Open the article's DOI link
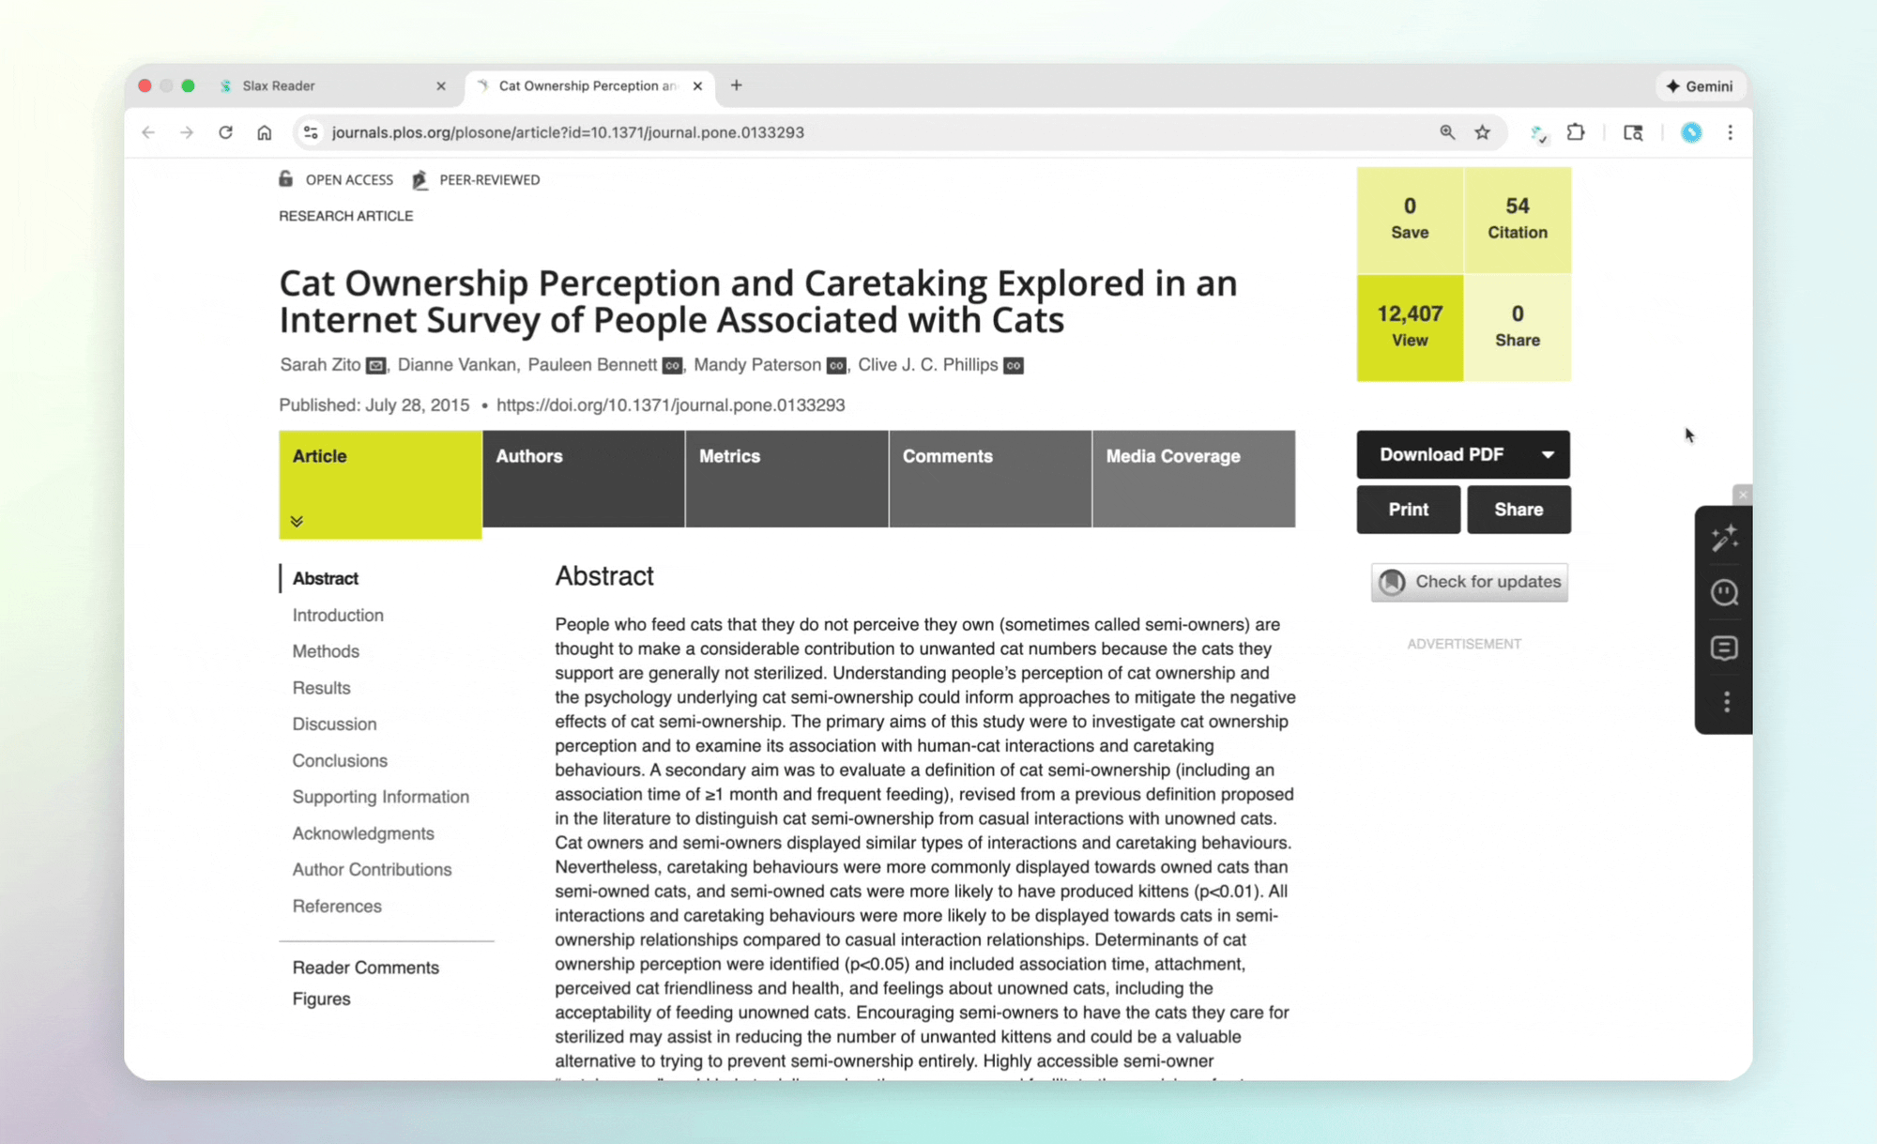Viewport: 1877px width, 1144px height. pyautogui.click(x=671, y=404)
